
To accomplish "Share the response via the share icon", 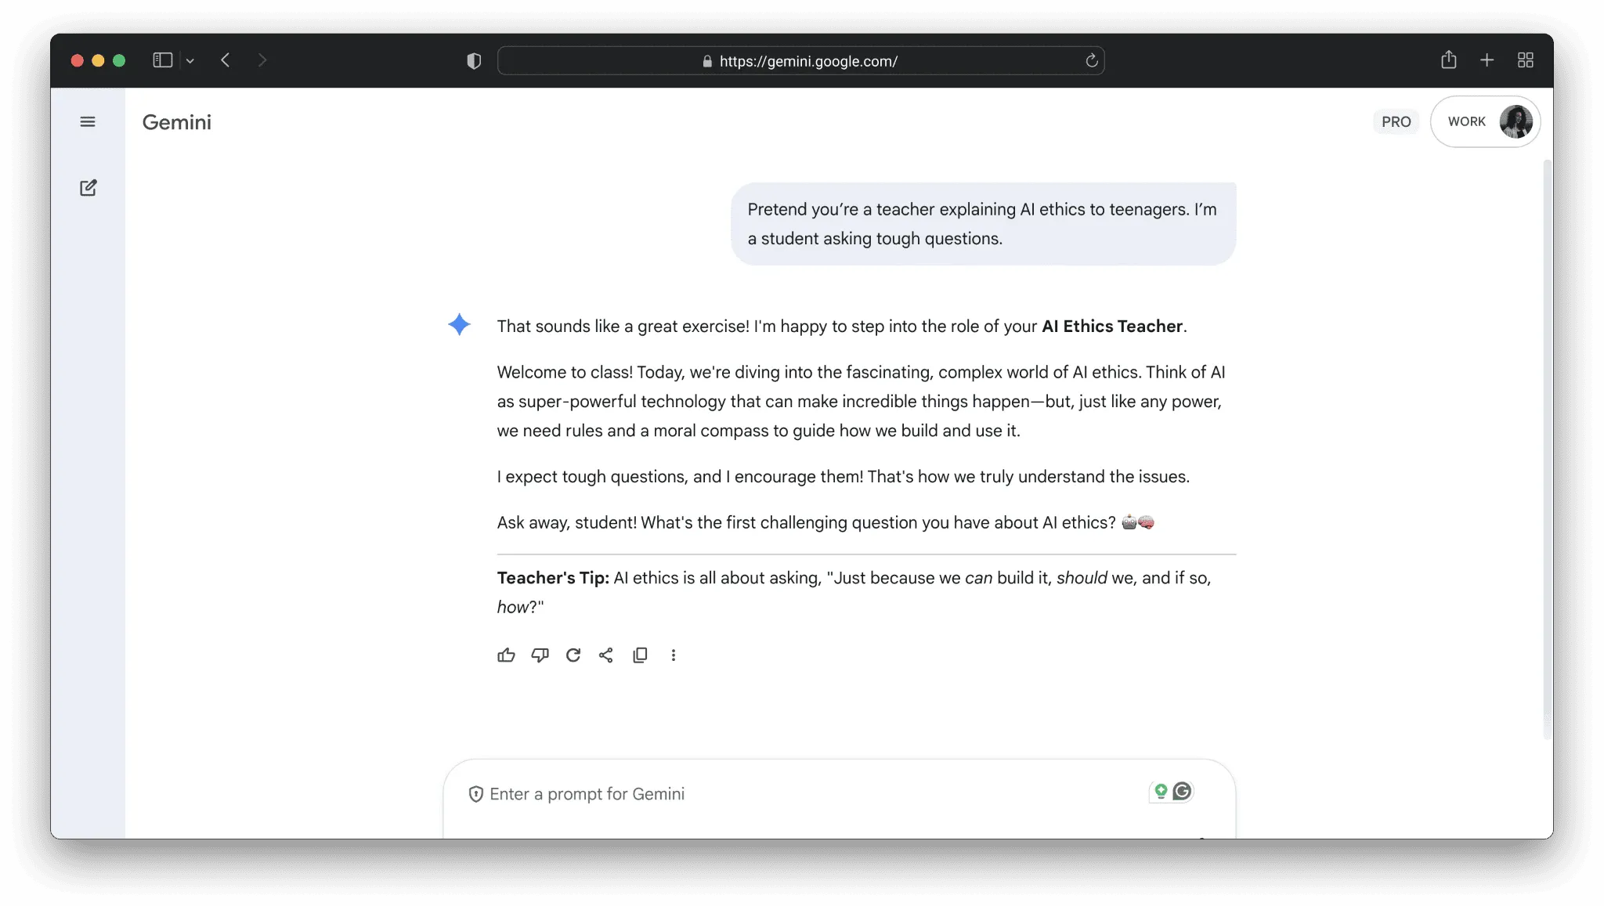I will pyautogui.click(x=606, y=655).
